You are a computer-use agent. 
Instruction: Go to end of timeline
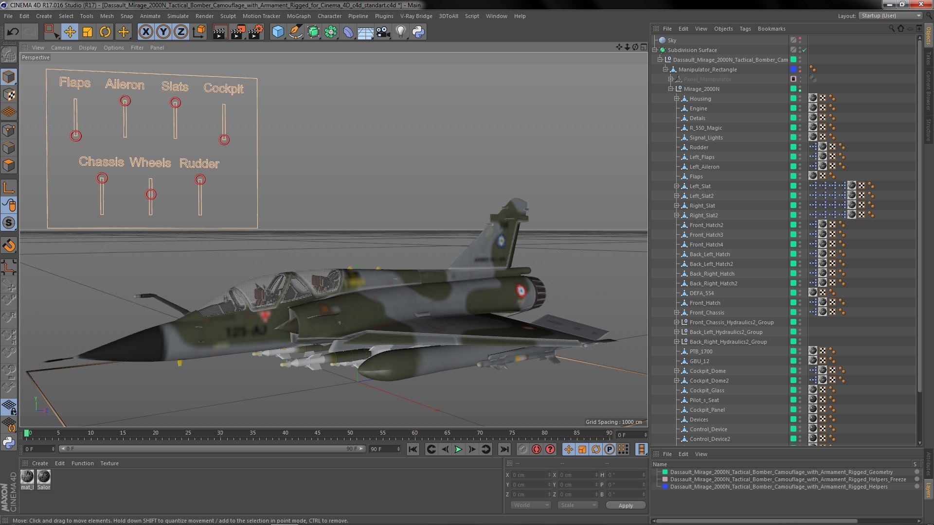[504, 449]
